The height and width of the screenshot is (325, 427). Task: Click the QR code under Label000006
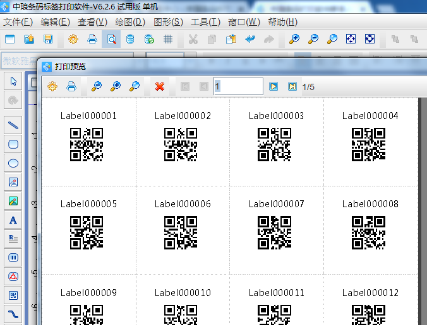(x=181, y=232)
